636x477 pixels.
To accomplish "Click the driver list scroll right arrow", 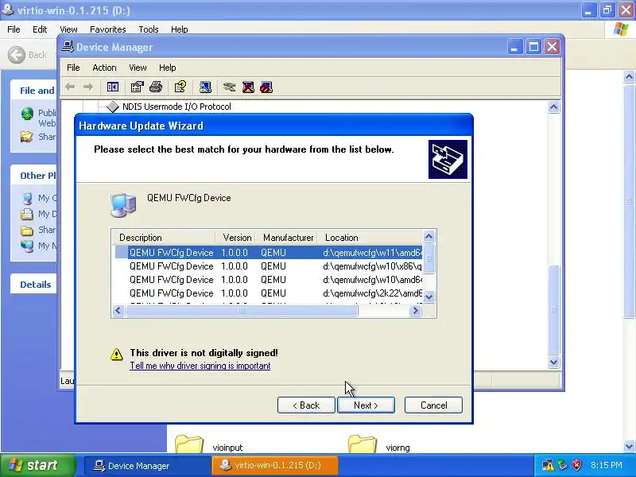I will [415, 311].
